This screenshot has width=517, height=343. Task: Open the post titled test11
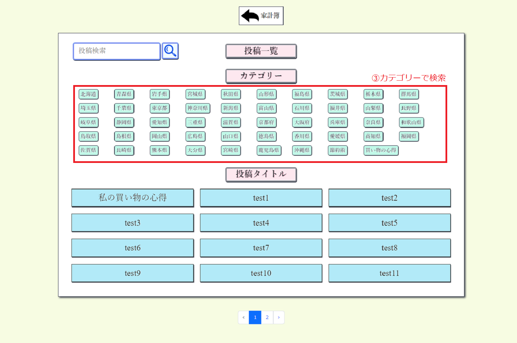click(x=389, y=273)
